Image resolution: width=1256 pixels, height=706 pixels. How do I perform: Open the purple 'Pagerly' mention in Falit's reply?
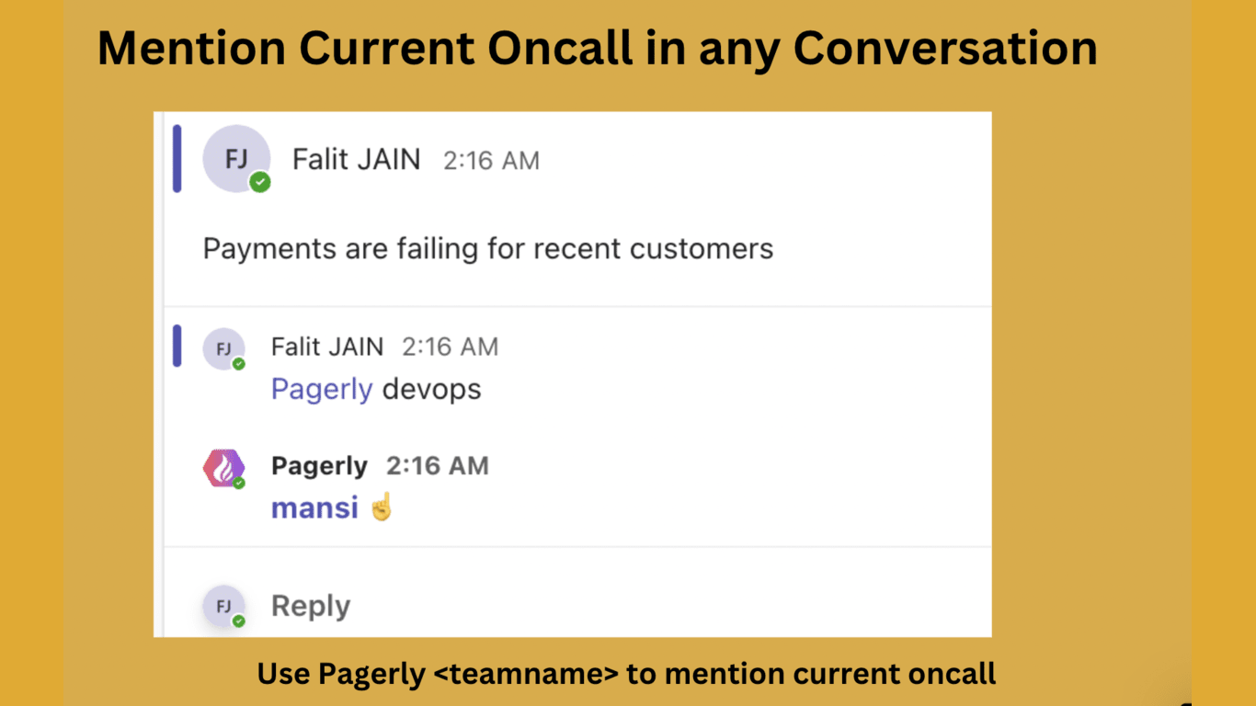coord(321,390)
